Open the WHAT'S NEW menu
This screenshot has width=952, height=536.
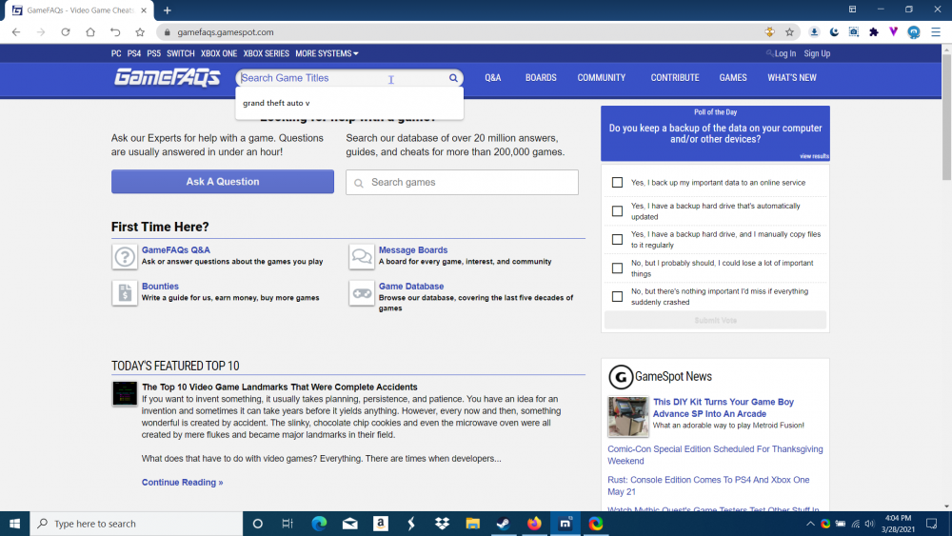tap(792, 78)
